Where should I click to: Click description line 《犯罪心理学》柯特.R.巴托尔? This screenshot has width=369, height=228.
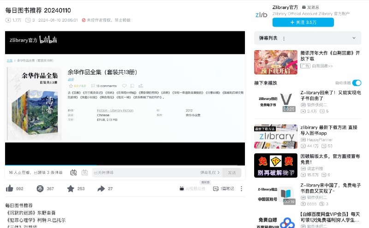coord(36,220)
